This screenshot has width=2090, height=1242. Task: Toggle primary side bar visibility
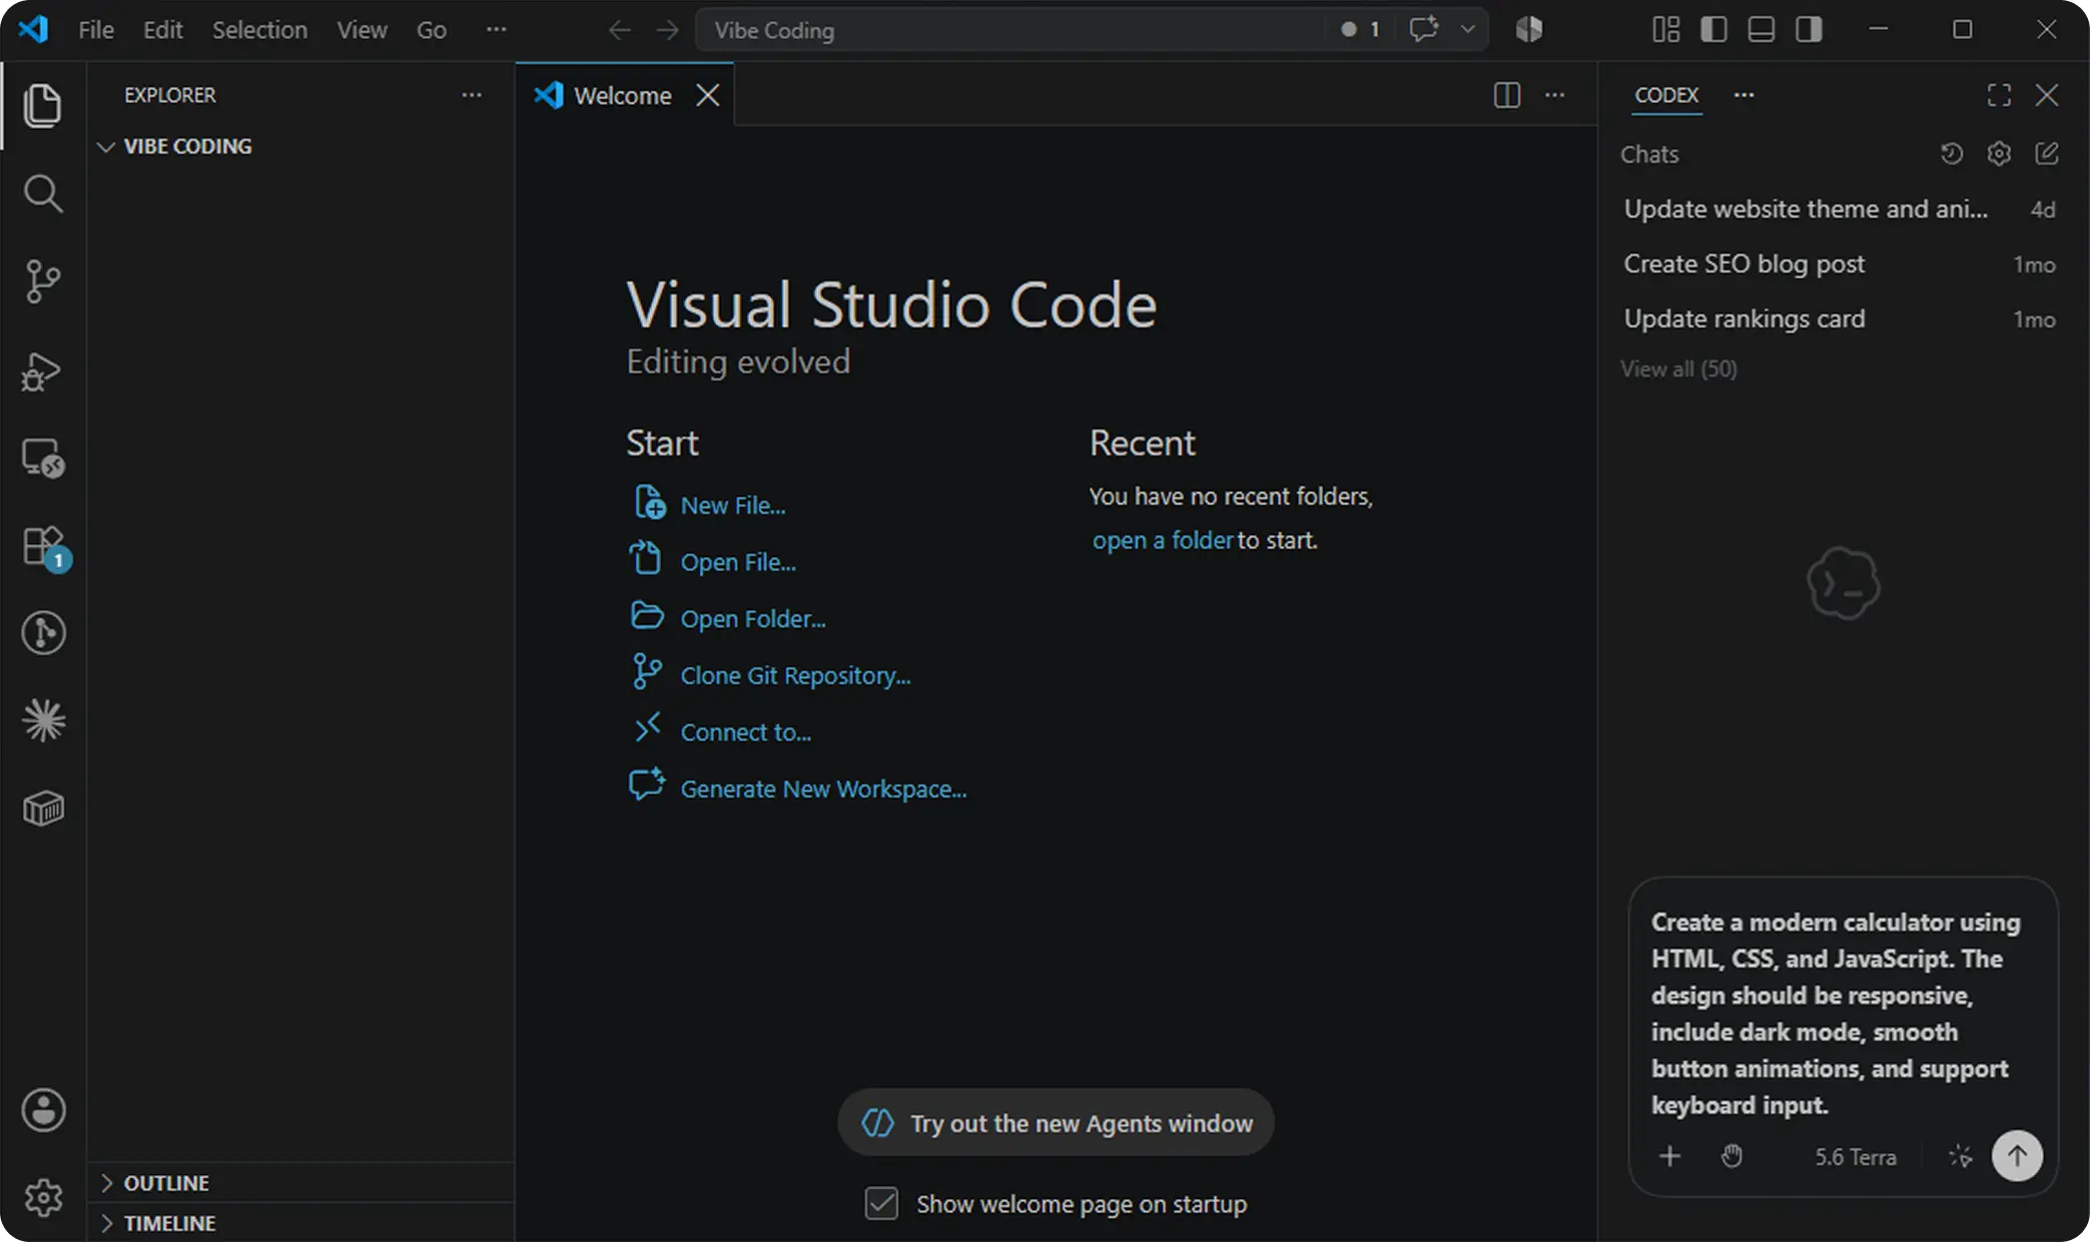pyautogui.click(x=1714, y=29)
